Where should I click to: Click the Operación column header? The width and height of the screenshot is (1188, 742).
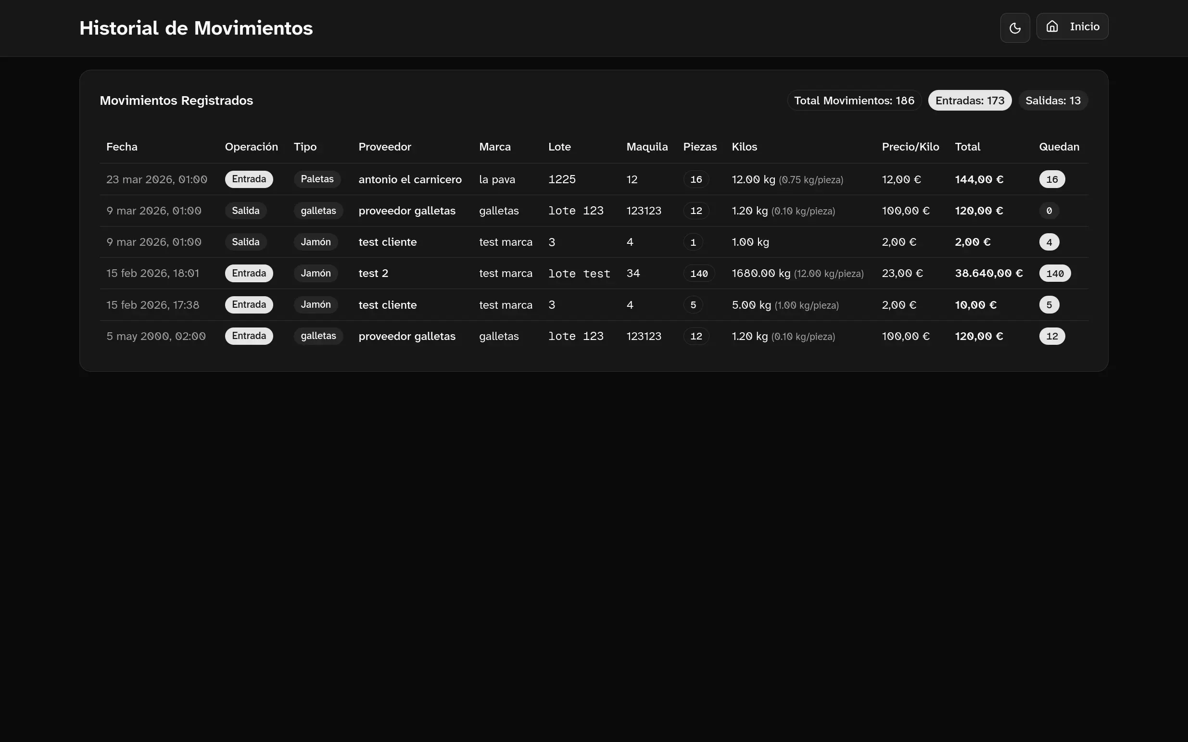251,147
